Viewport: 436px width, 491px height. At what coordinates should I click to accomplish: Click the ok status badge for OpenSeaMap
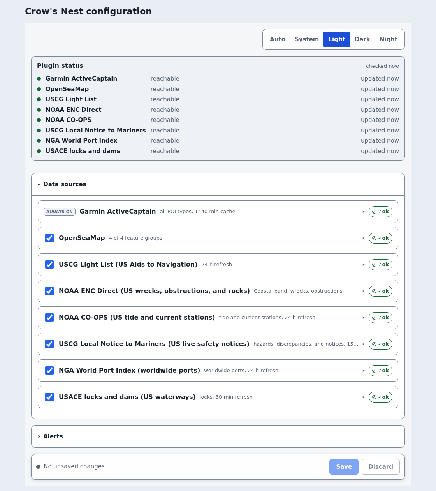click(x=380, y=238)
